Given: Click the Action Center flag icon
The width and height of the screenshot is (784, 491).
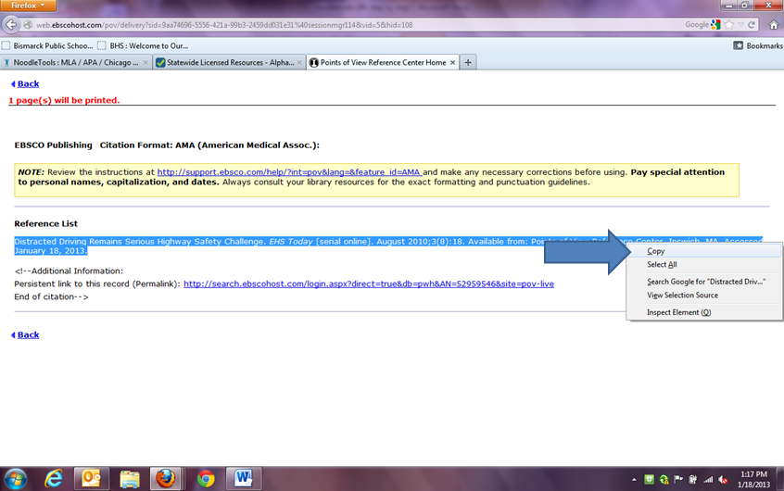Looking at the screenshot, I should click(x=678, y=480).
